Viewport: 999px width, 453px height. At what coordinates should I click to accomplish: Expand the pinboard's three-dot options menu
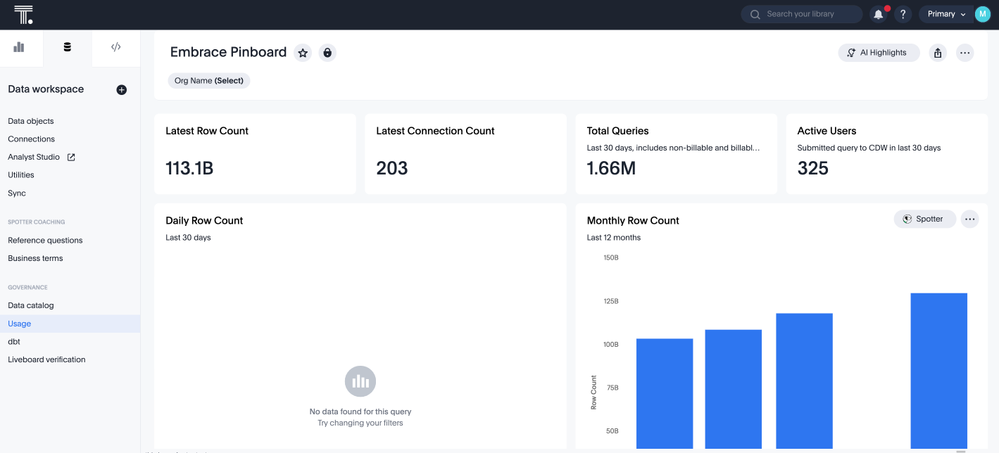[965, 52]
